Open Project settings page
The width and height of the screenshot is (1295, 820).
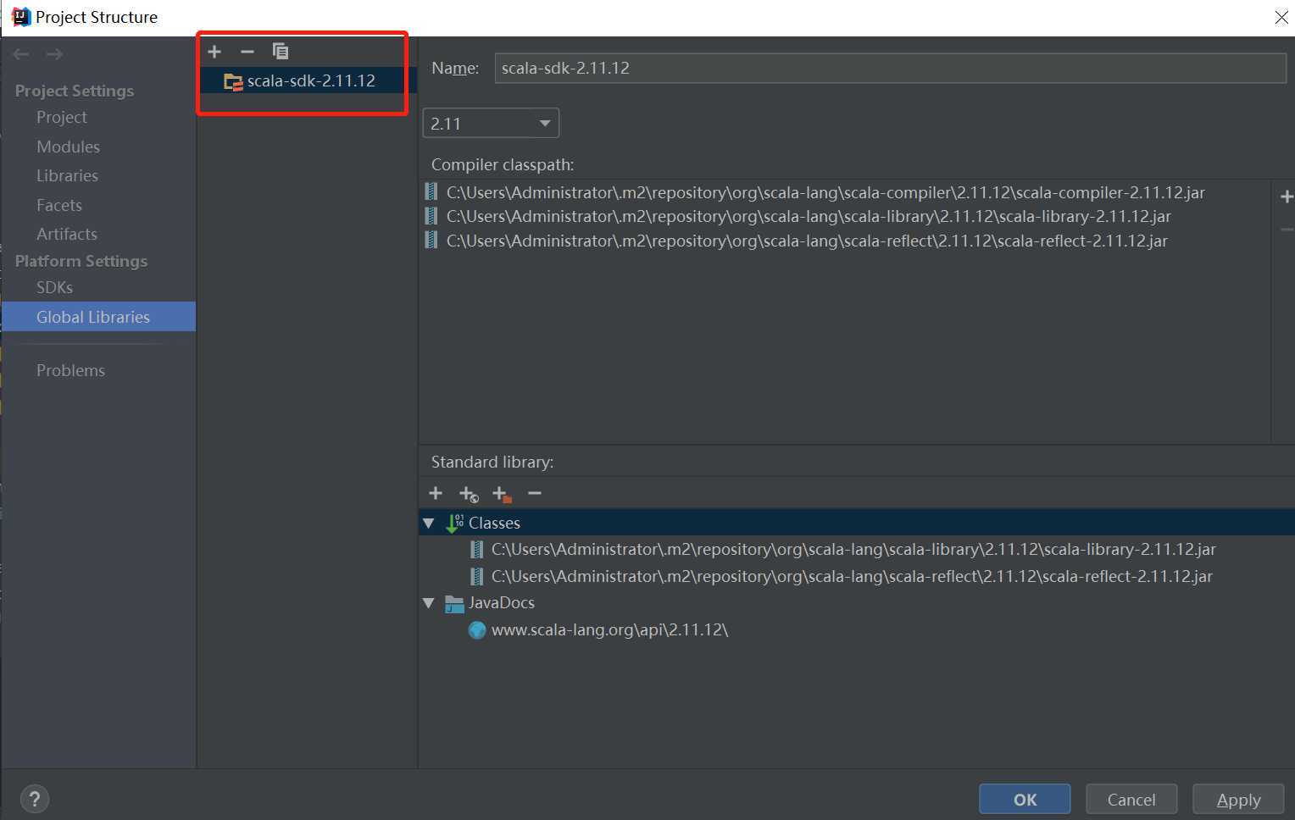click(62, 117)
